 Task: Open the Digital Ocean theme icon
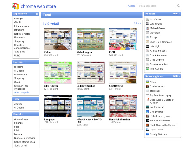pyautogui.click(x=148, y=130)
